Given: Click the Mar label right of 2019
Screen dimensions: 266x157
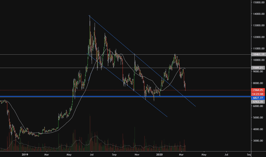Looking at the screenshot, I should 47,155.
